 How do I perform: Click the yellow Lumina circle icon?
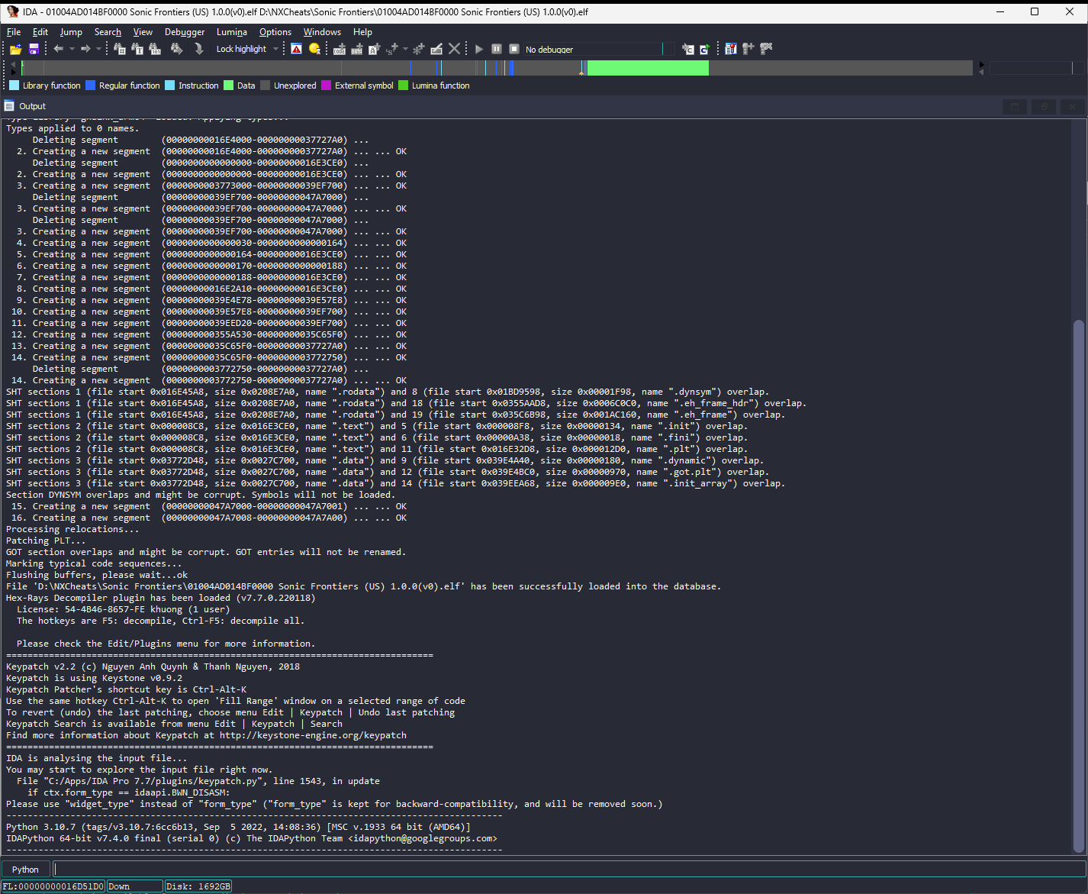(x=314, y=49)
